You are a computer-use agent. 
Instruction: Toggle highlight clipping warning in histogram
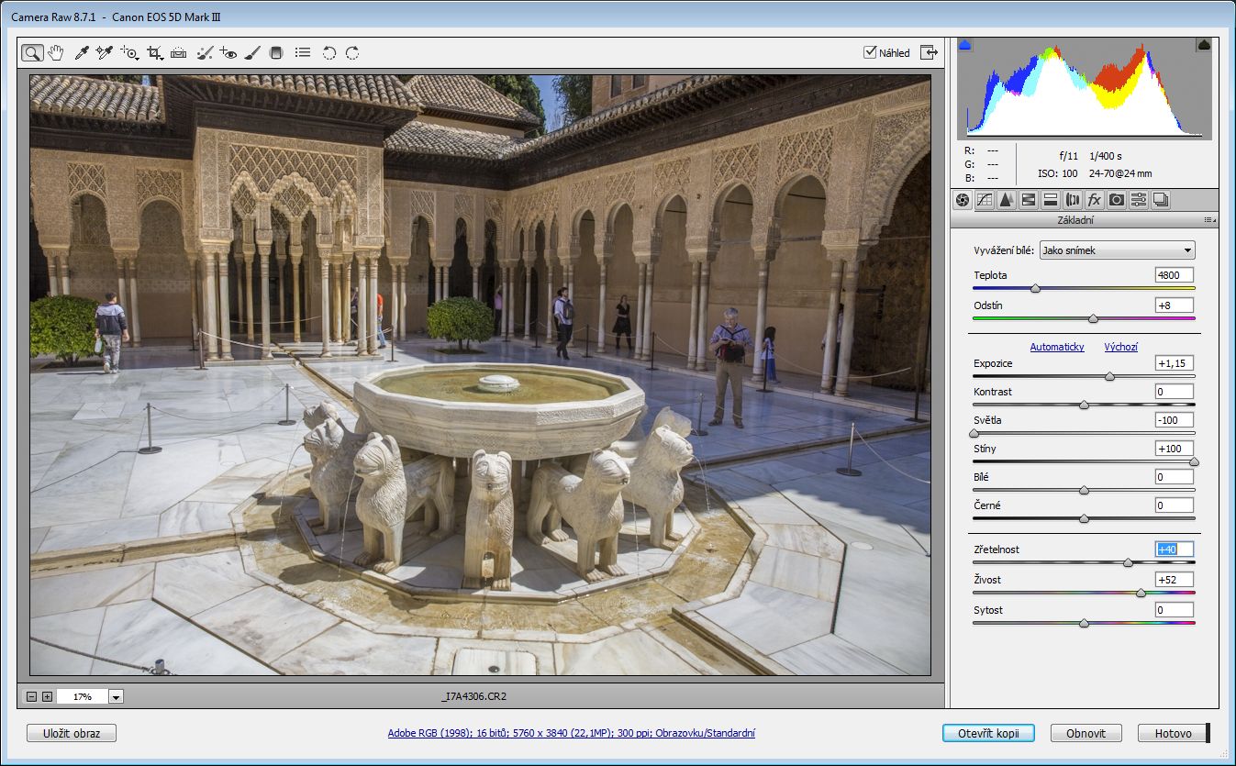tap(1204, 45)
